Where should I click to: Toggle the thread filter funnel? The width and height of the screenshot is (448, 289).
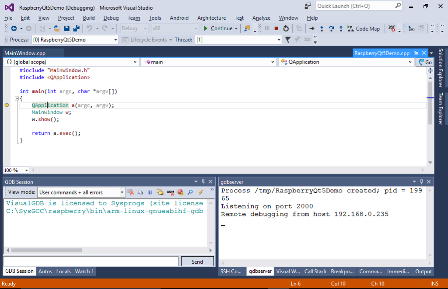click(x=288, y=39)
